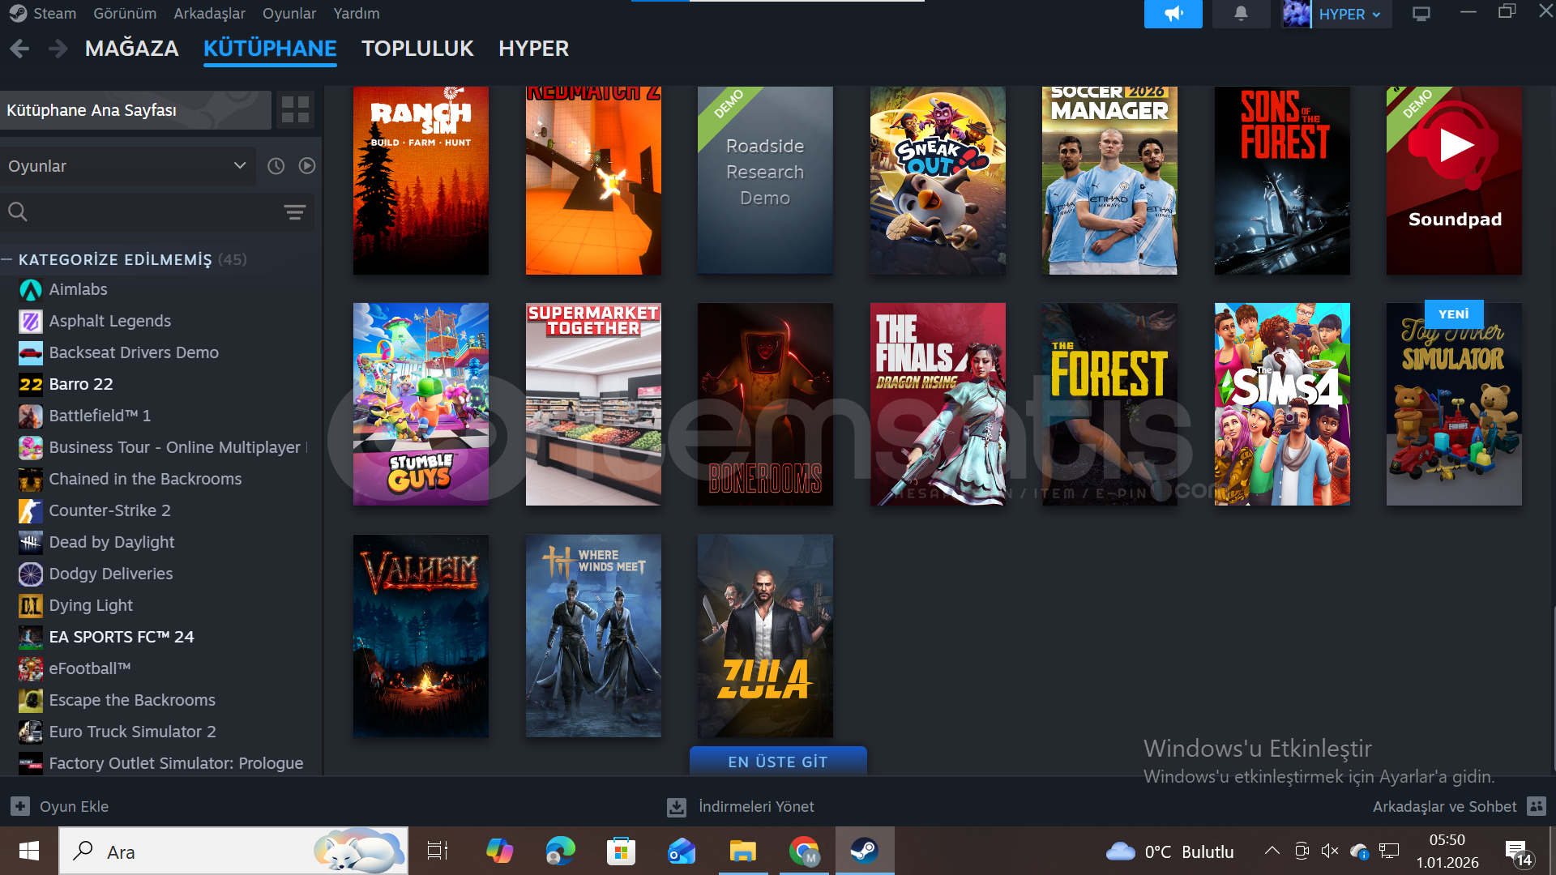Open the Arkadaşlar ve Sohbet friends icon

click(x=1536, y=806)
